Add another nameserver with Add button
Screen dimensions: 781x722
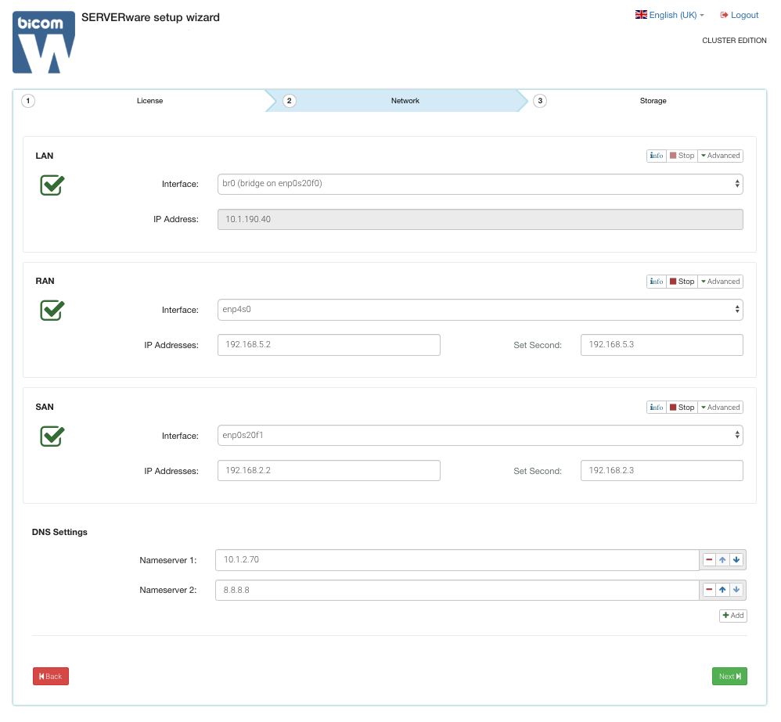click(x=733, y=616)
